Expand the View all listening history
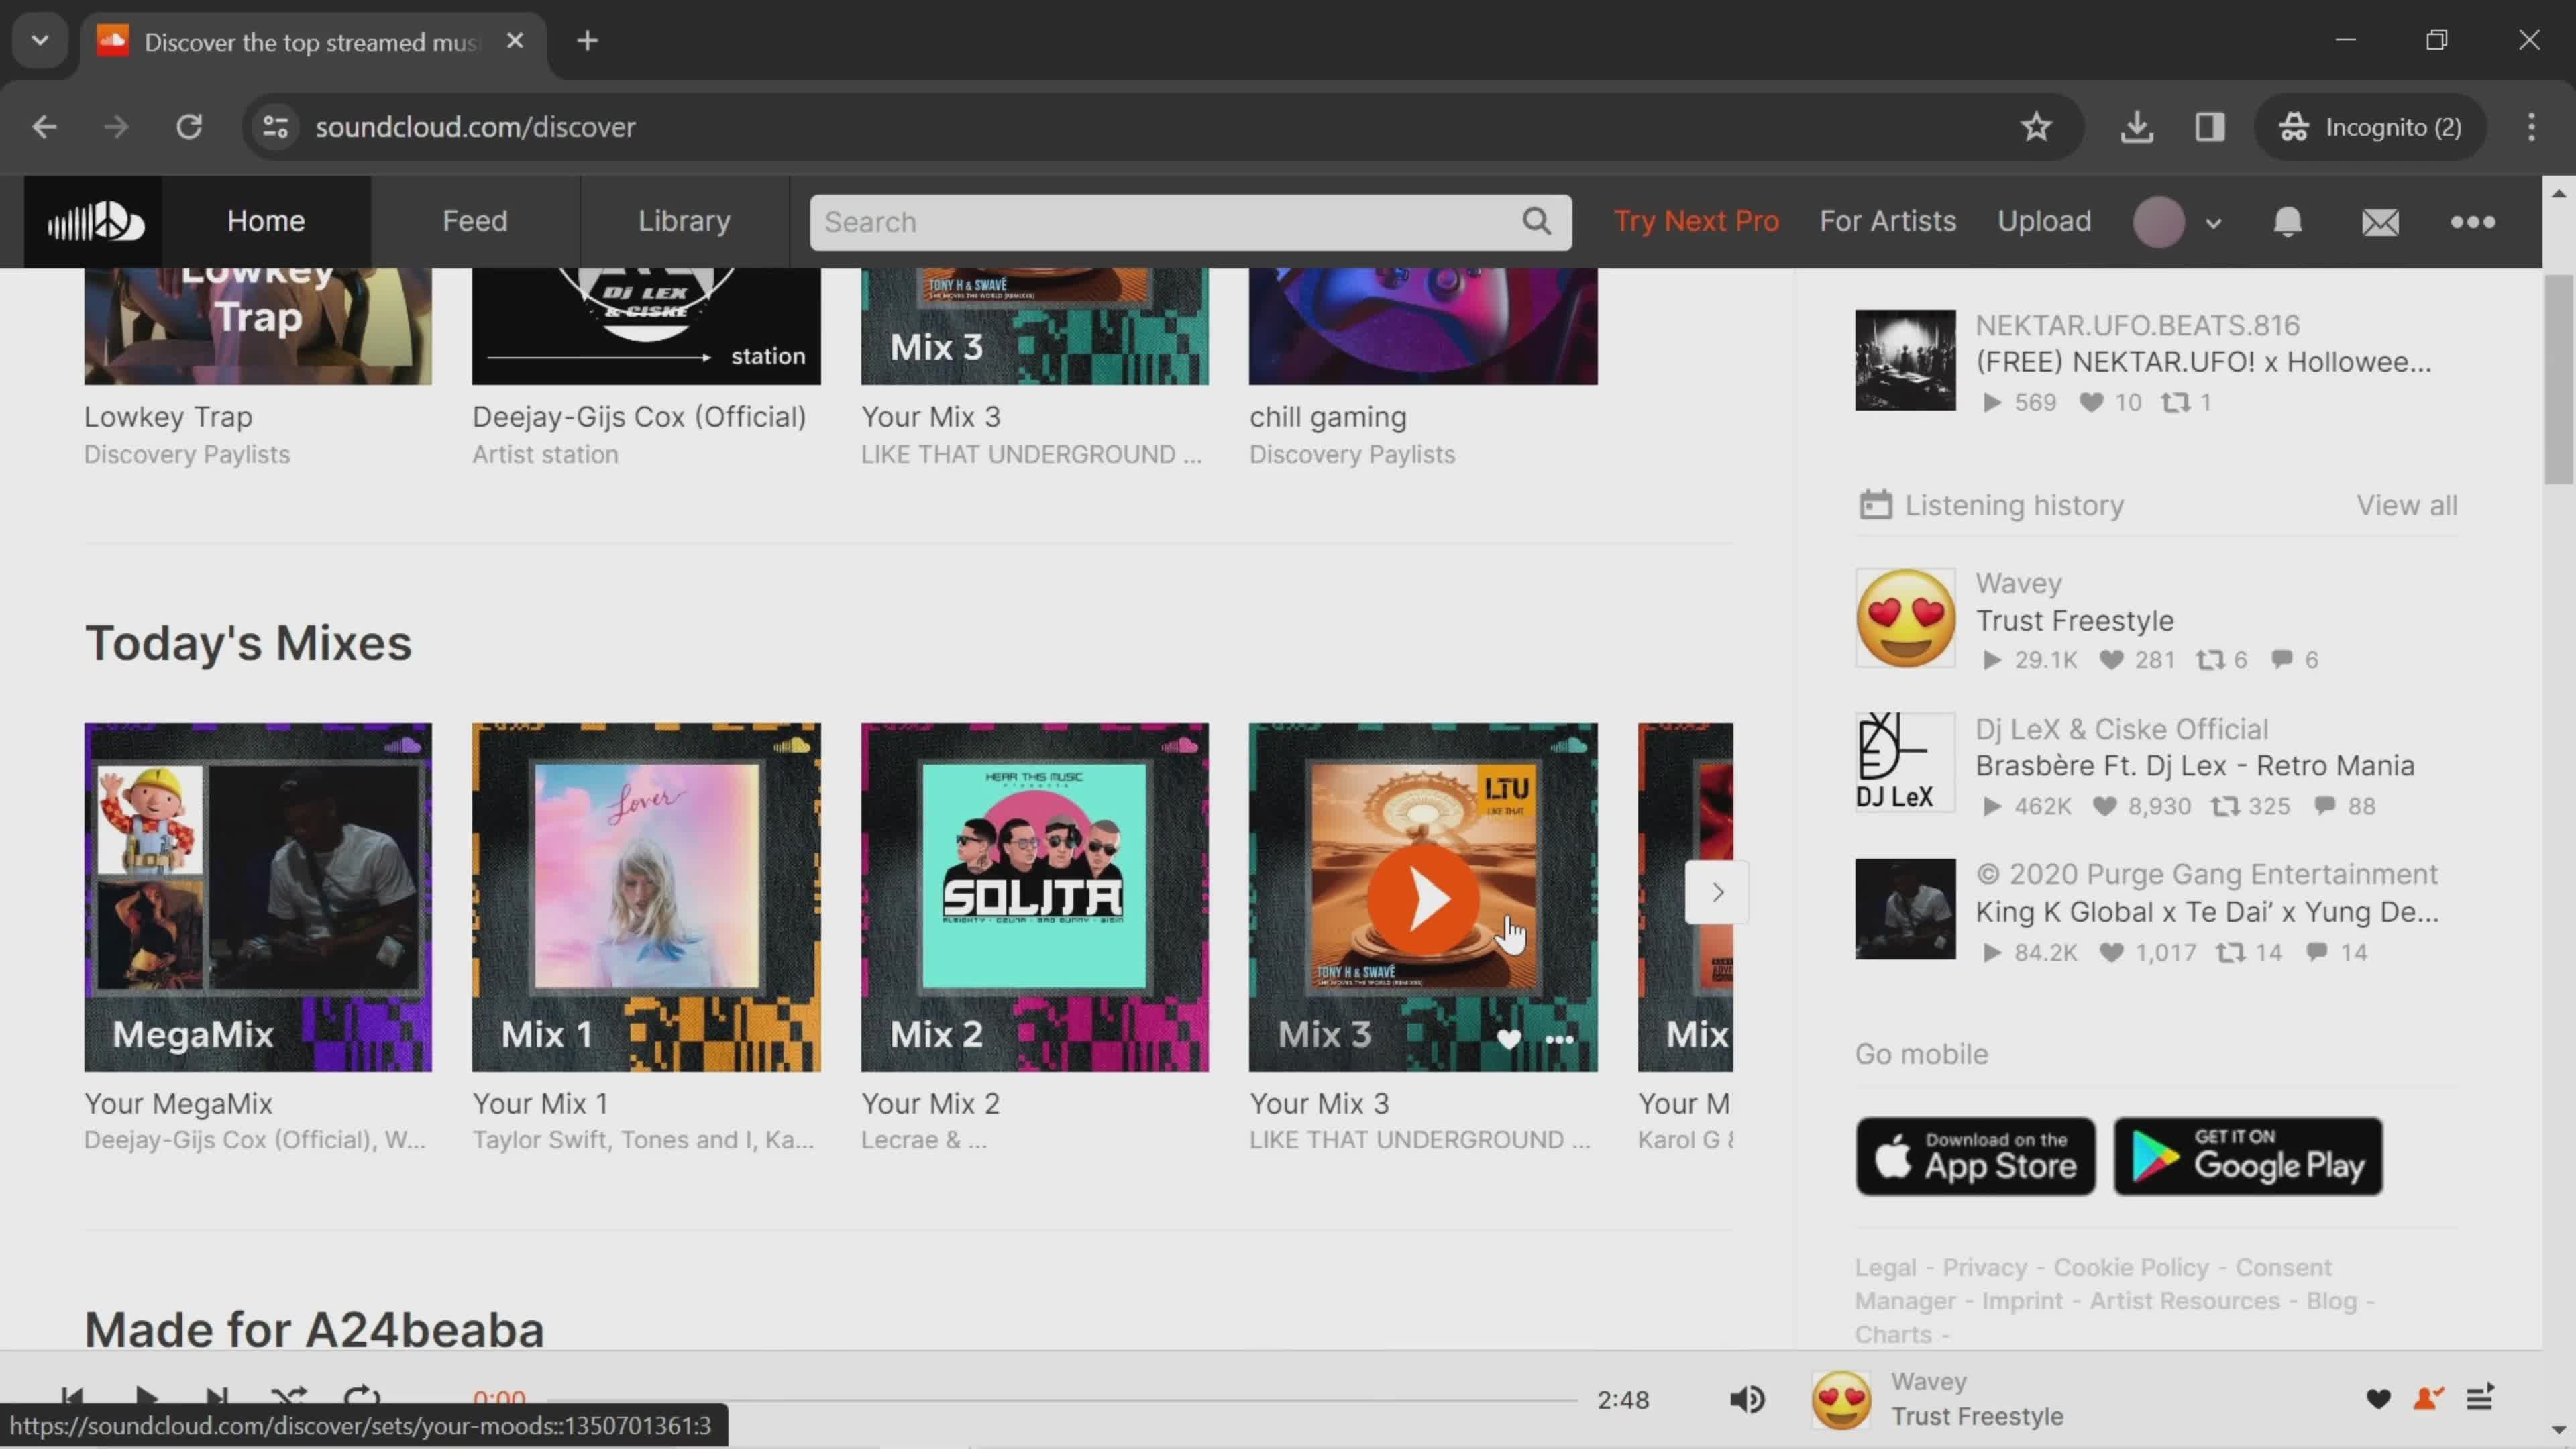This screenshot has height=1449, width=2576. click(x=2410, y=504)
